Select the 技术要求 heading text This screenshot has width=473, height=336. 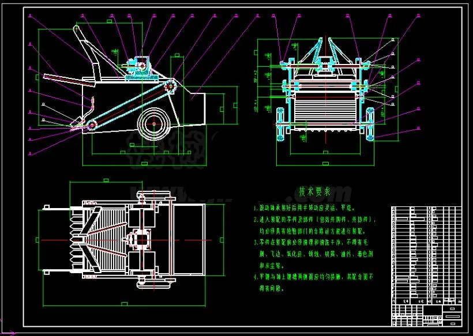point(314,192)
